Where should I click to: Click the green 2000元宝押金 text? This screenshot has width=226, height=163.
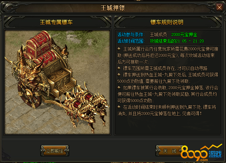[184, 34]
